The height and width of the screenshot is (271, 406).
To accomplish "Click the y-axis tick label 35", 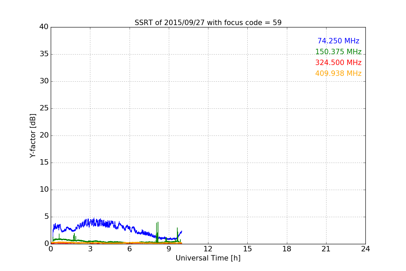I will click(44, 54).
